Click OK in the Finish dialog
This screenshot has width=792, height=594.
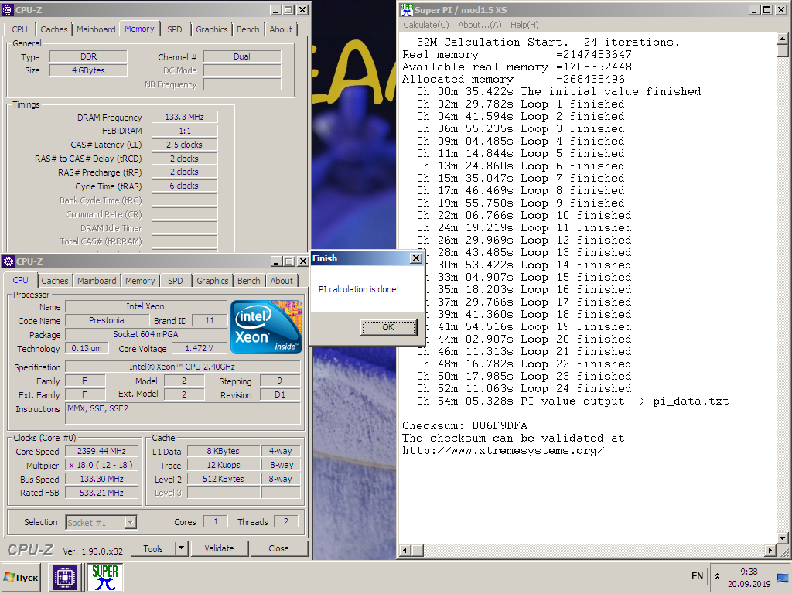point(388,327)
